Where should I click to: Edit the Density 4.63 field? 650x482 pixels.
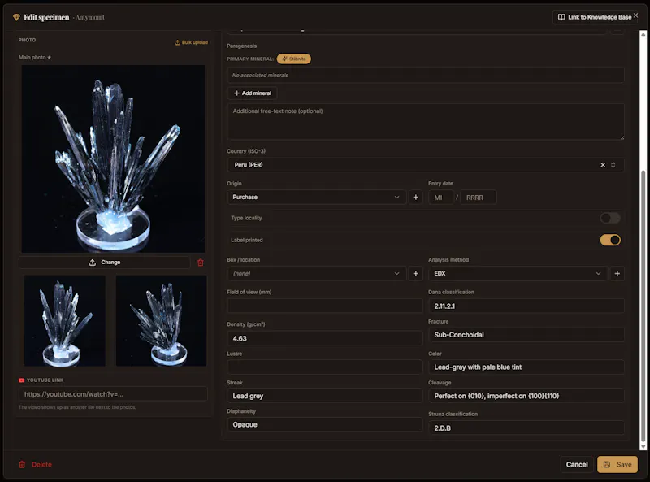pos(325,338)
